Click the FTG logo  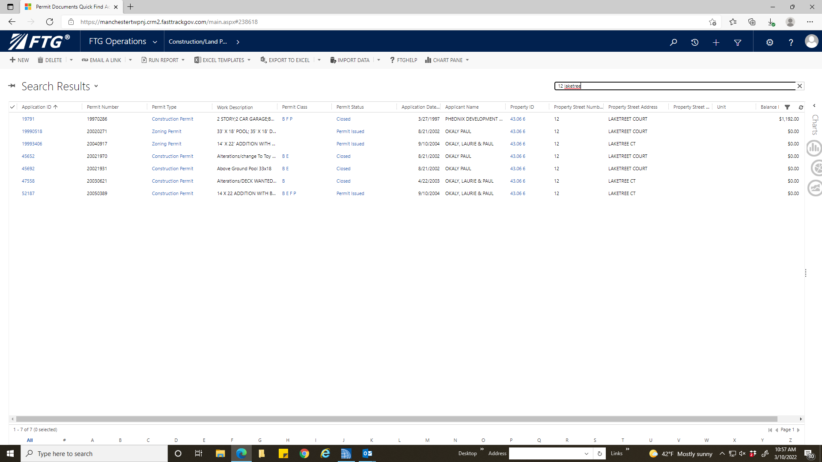coord(39,41)
